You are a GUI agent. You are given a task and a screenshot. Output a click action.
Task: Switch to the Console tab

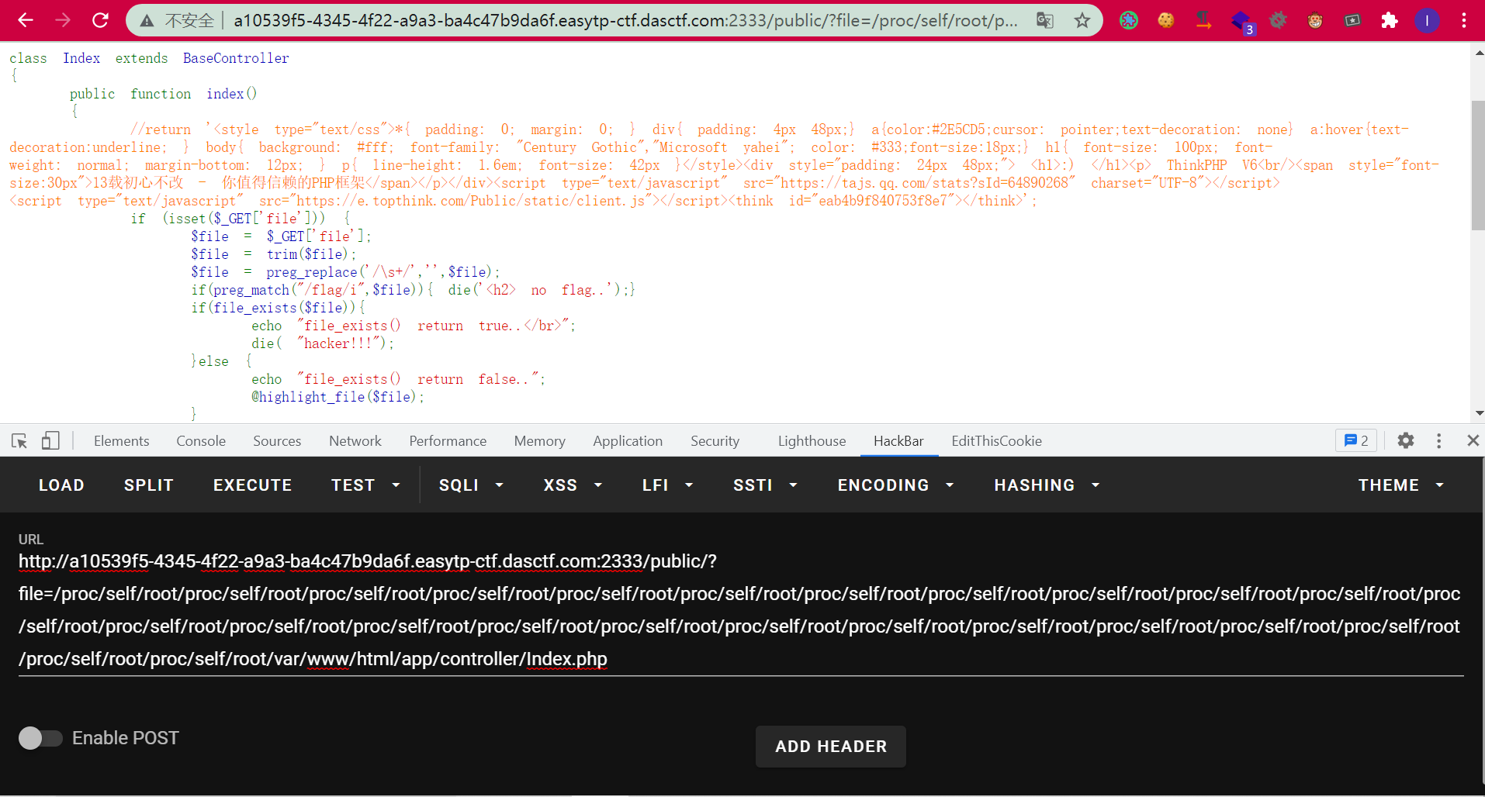tap(201, 440)
